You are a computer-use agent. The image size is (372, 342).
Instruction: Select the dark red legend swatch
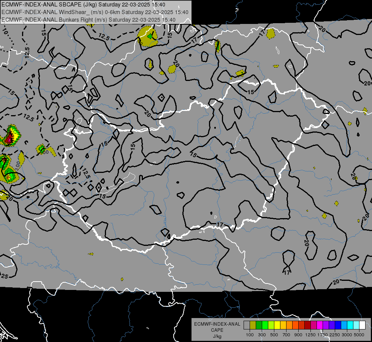pyautogui.click(x=307, y=325)
